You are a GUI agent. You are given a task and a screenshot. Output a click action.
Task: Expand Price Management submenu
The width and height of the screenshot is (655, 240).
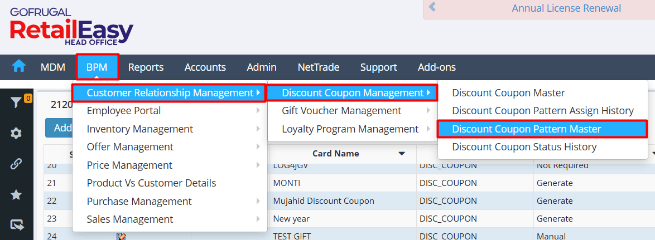[x=170, y=165]
